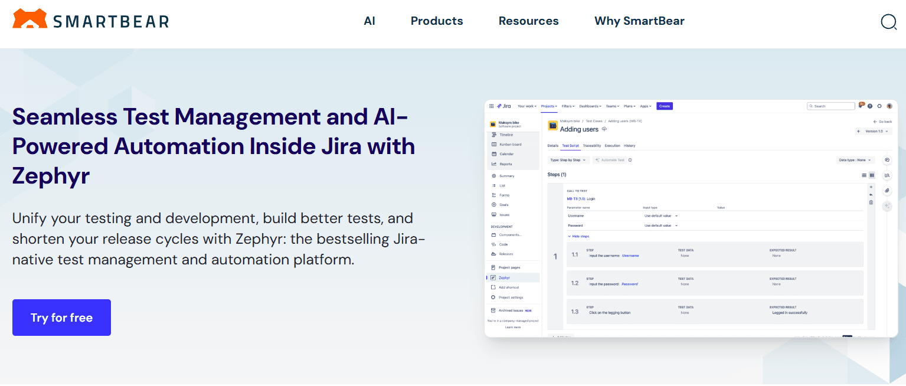
Task: Click the SmartBear bear logo
Action: [30, 19]
